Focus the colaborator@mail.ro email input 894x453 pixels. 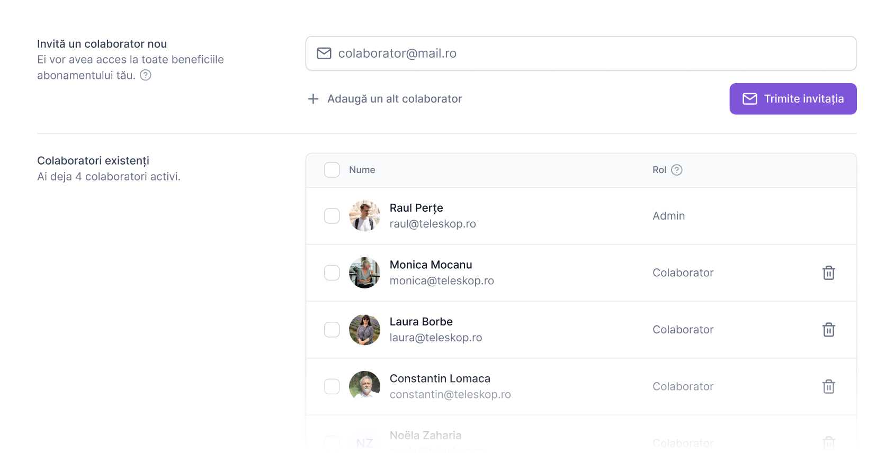pyautogui.click(x=583, y=53)
